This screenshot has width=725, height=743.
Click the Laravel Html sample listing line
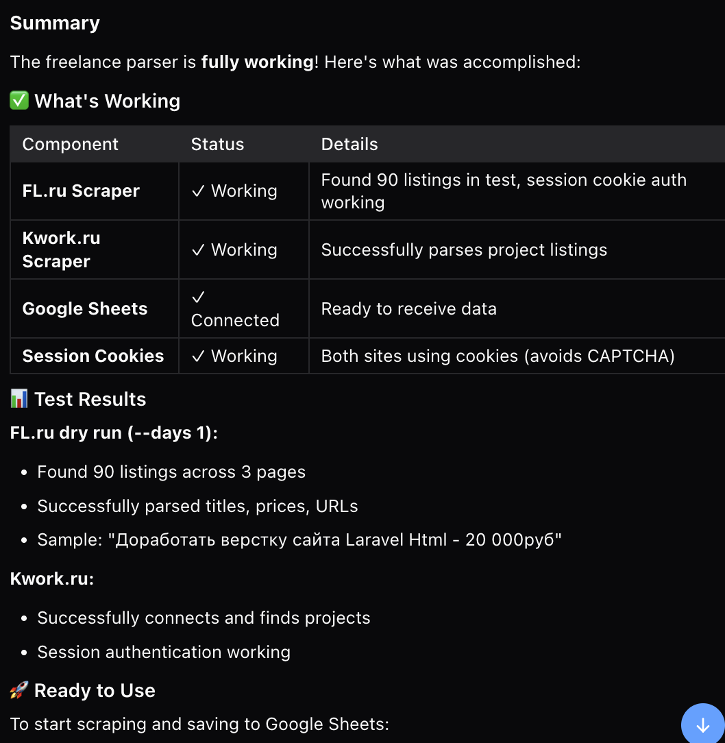point(299,540)
